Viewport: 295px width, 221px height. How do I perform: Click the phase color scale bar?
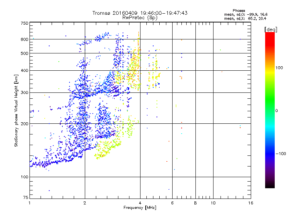coord(270,110)
